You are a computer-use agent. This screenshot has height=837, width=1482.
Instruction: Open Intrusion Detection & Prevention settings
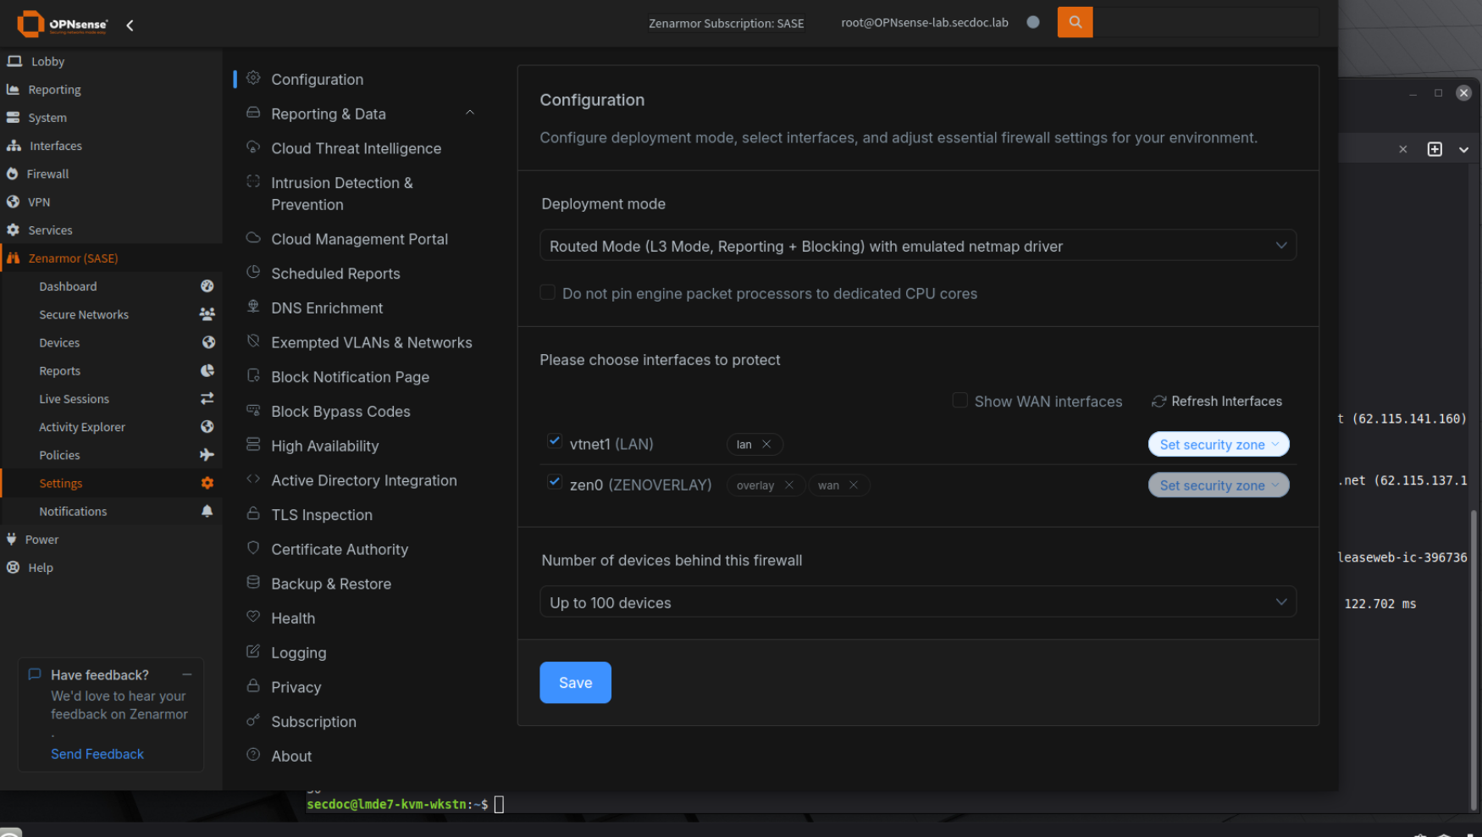tap(342, 193)
